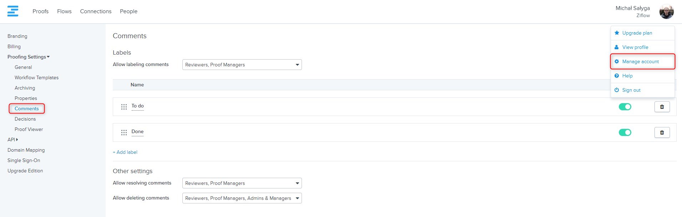
Task: Click the power icon beside Sign out
Action: (617, 90)
